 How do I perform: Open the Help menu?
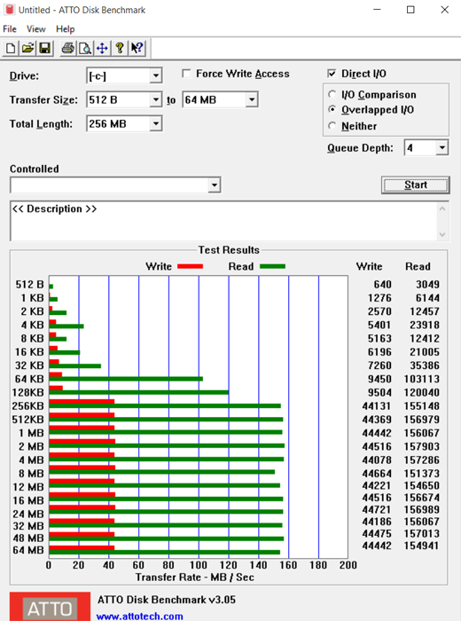(66, 29)
